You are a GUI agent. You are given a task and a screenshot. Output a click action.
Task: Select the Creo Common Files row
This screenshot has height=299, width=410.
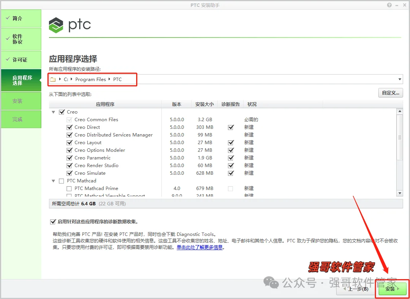(x=223, y=120)
